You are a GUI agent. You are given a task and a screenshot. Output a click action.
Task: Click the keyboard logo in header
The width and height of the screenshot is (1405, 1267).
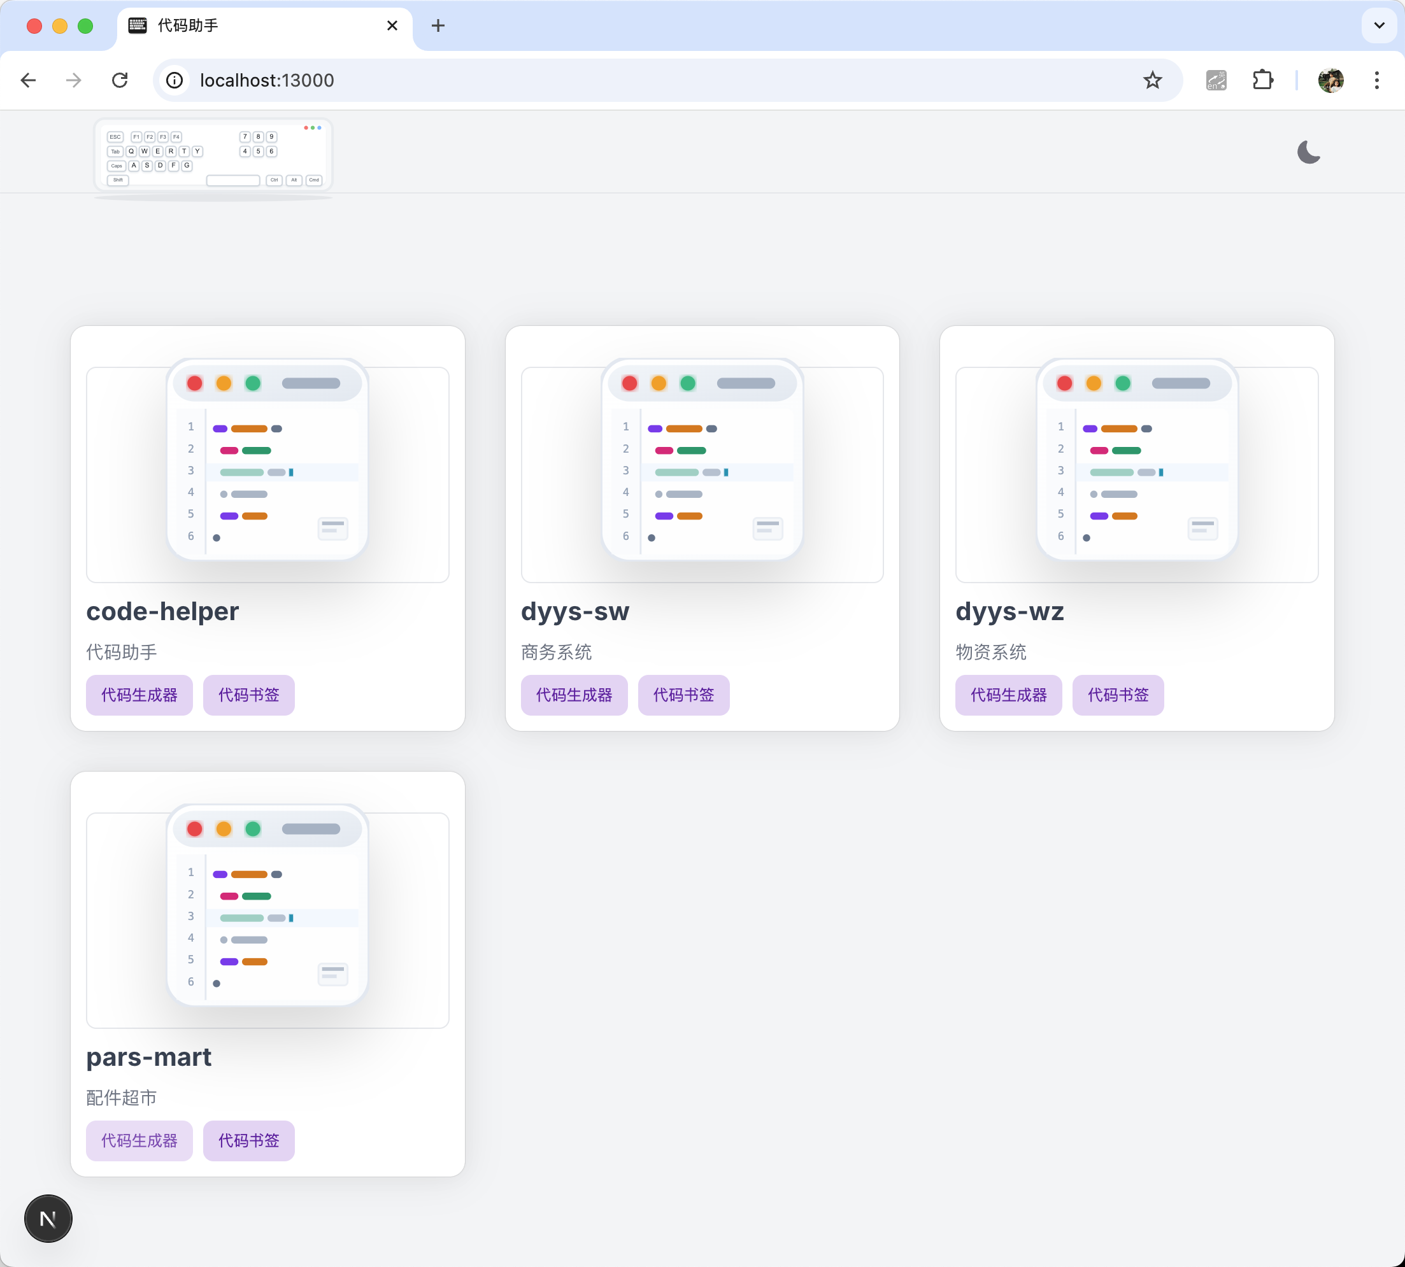point(213,155)
